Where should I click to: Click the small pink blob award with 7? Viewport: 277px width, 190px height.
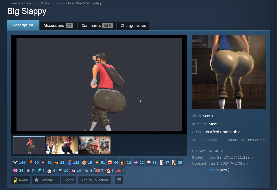coord(30,170)
